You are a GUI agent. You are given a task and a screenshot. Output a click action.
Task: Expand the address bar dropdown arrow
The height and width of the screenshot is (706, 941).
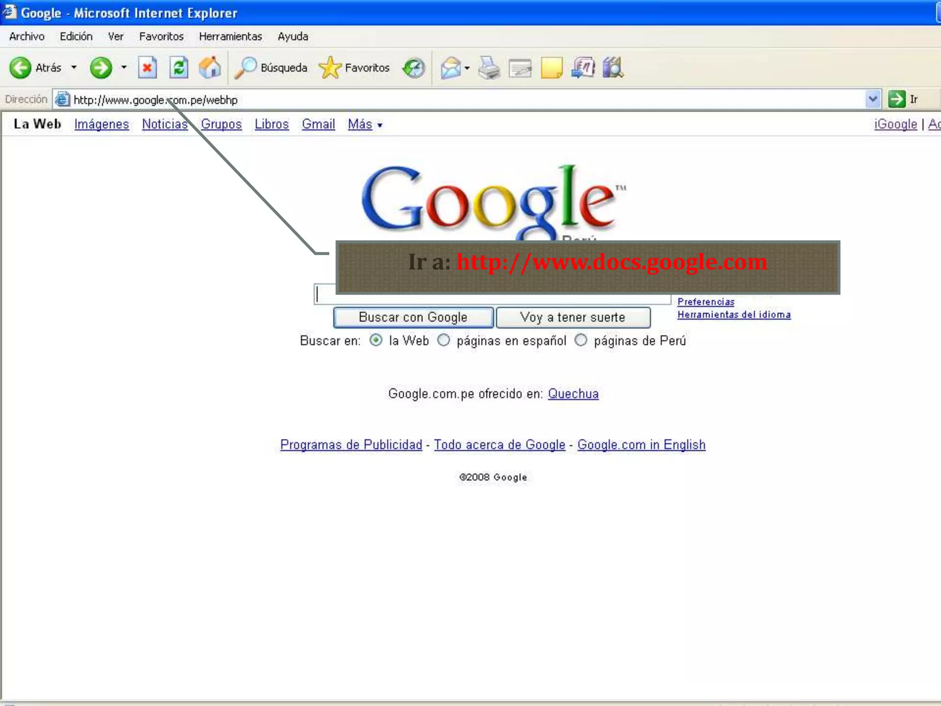pos(873,99)
